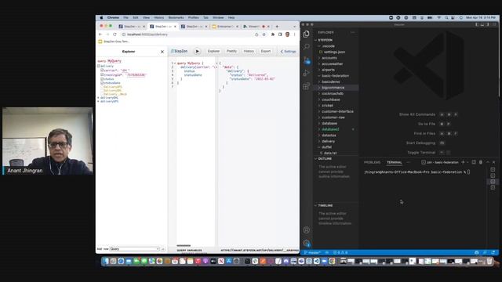Split the terminal in VS Code panel
The height and width of the screenshot is (282, 502).
(x=474, y=162)
